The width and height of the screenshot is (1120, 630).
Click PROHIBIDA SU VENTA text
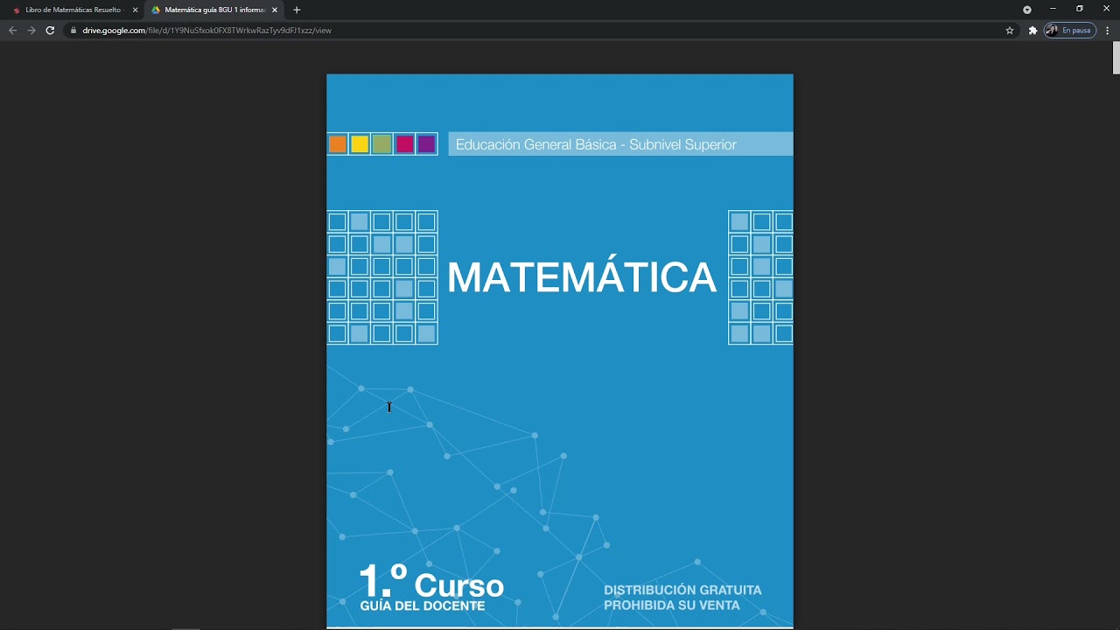(x=672, y=605)
